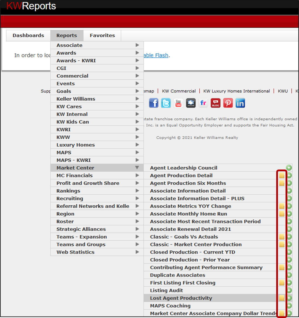Click yellow note icon for First Listing First Closing

tap(282, 283)
